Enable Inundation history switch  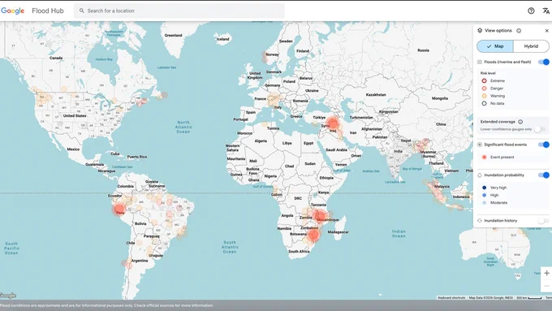544,221
